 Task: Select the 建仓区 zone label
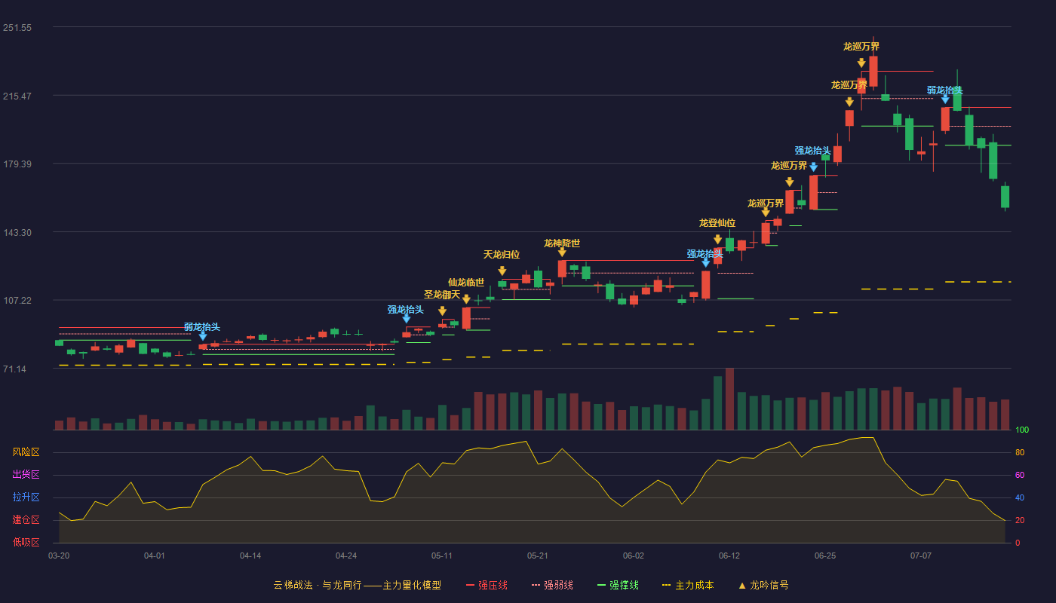(26, 520)
